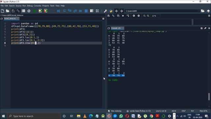211x119 pixels.
Task: Open WhatsApp from the taskbar
Action: tap(121, 116)
